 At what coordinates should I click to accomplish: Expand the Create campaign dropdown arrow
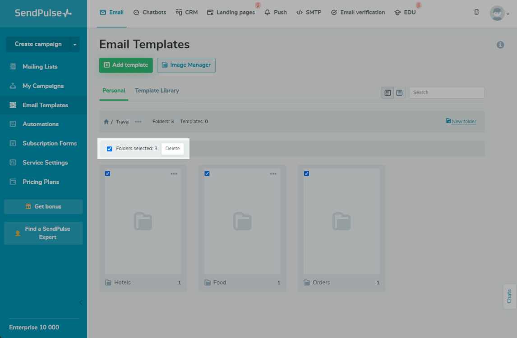click(75, 44)
